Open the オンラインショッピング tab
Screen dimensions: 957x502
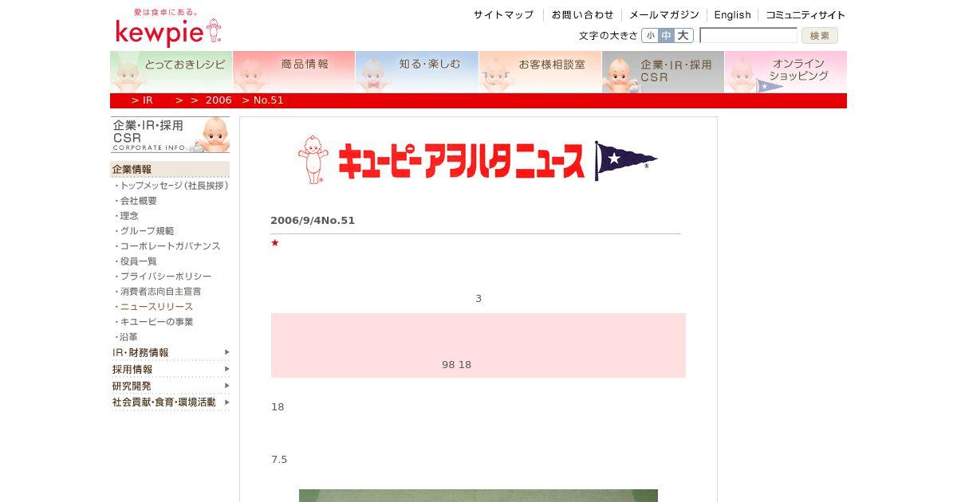coord(786,72)
